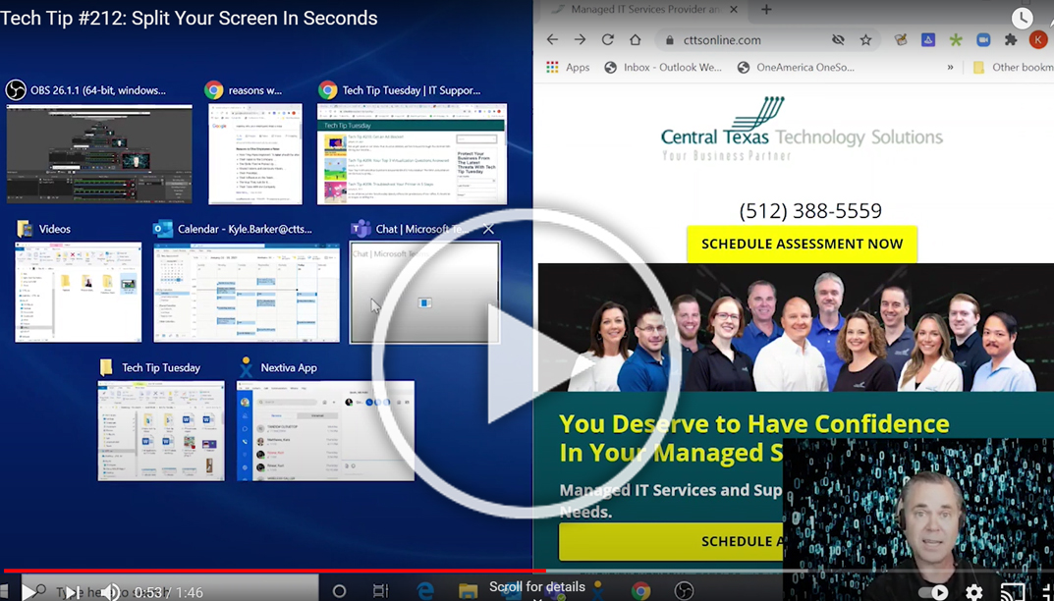Click the Task View taskbar icon
Viewport: 1054px width, 601px height.
380,591
